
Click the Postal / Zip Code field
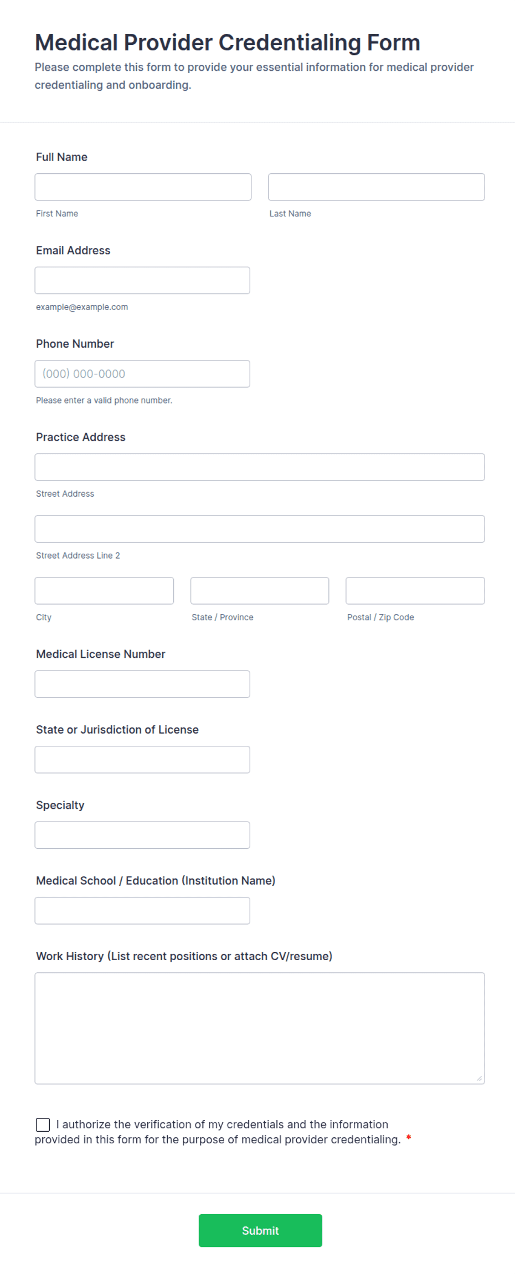[x=415, y=591]
